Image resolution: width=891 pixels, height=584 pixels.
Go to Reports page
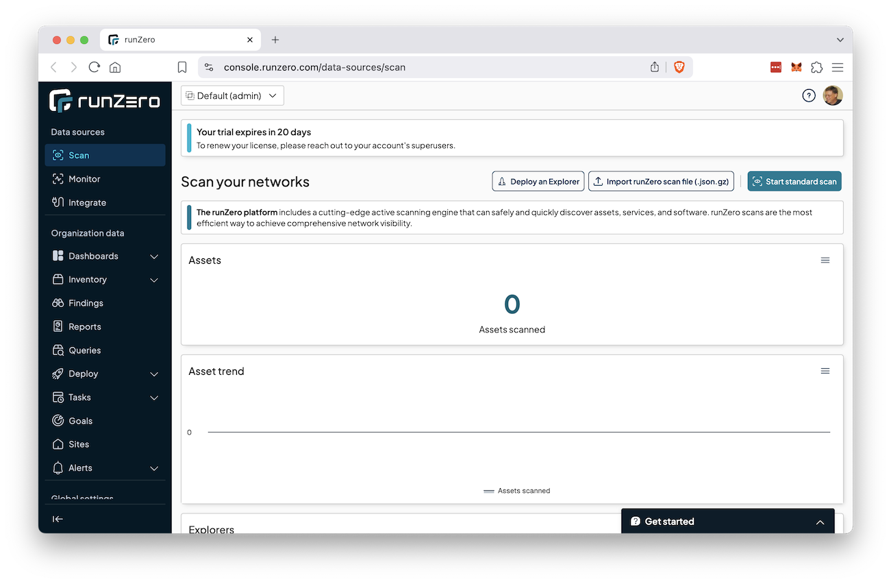pyautogui.click(x=105, y=327)
